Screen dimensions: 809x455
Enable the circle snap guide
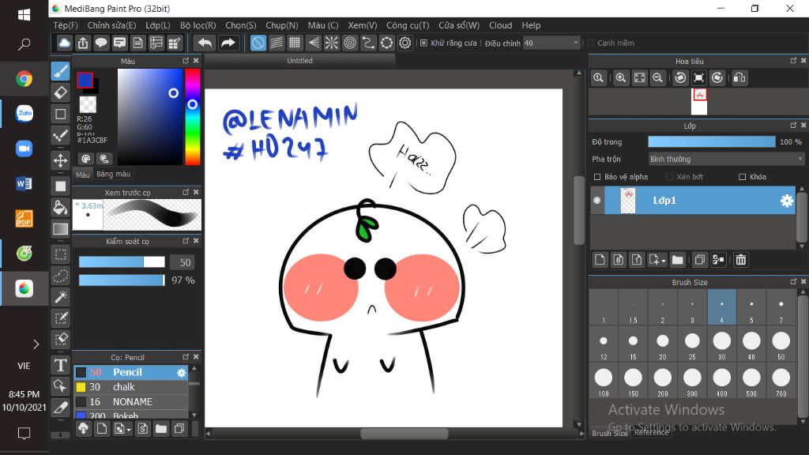pyautogui.click(x=350, y=43)
